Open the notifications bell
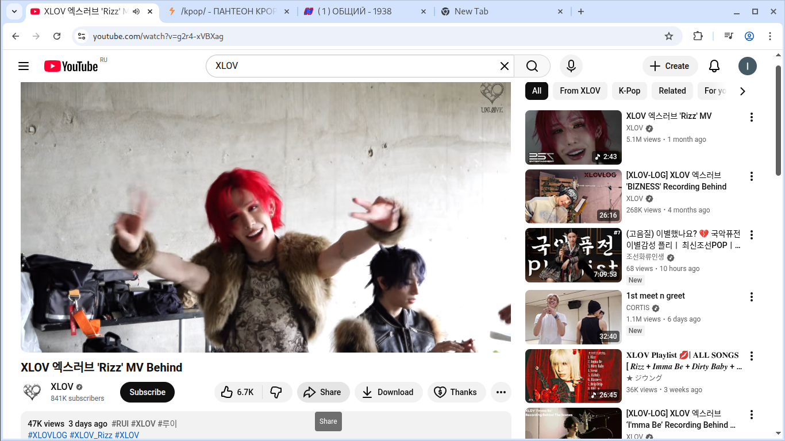Viewport: 785px width, 441px height. [x=714, y=66]
